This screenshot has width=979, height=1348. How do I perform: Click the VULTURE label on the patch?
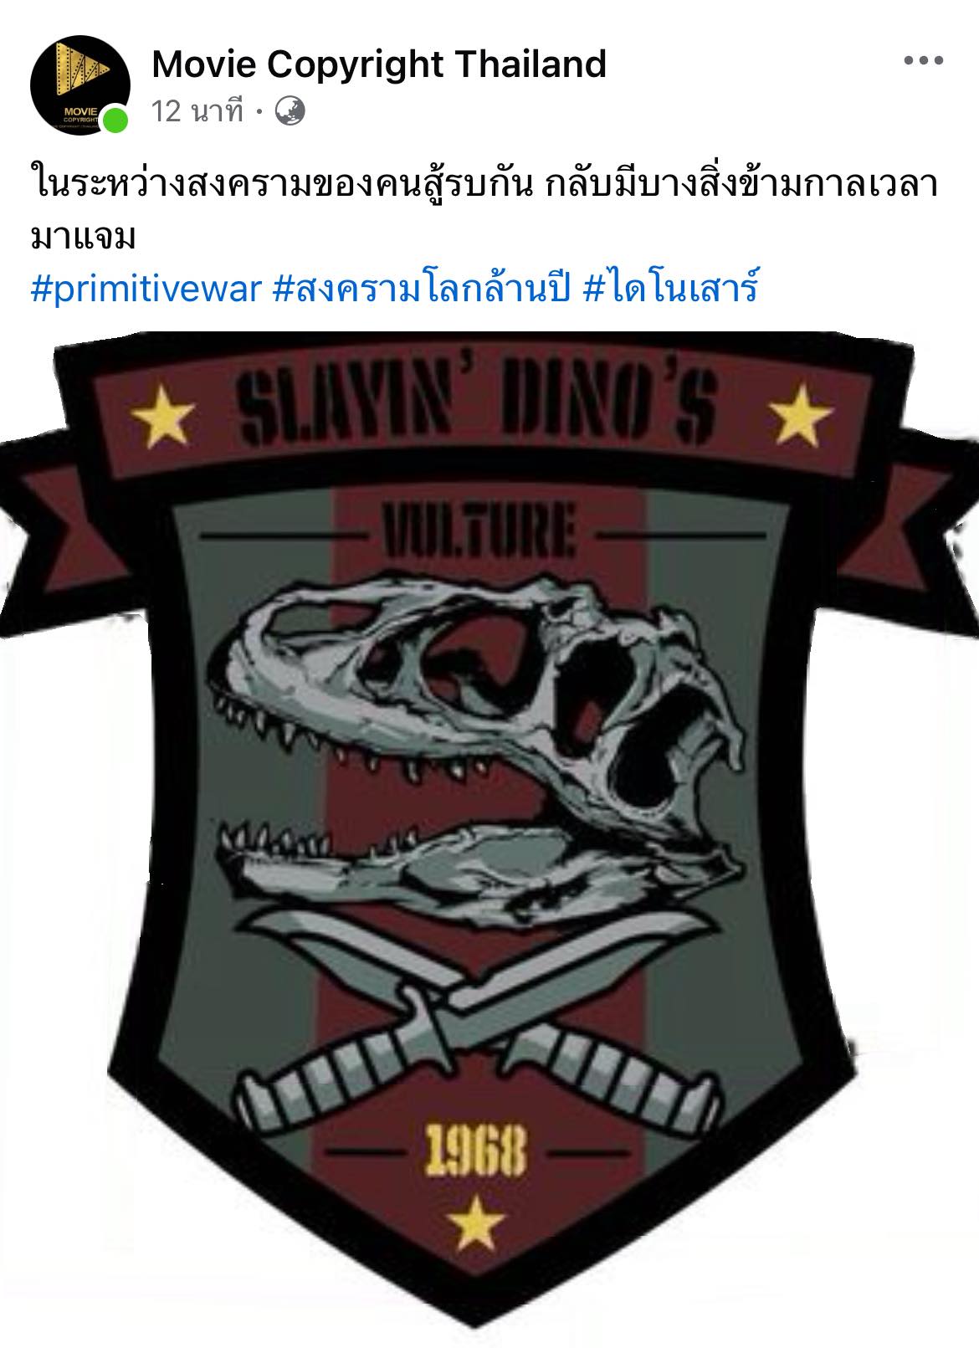tap(478, 532)
